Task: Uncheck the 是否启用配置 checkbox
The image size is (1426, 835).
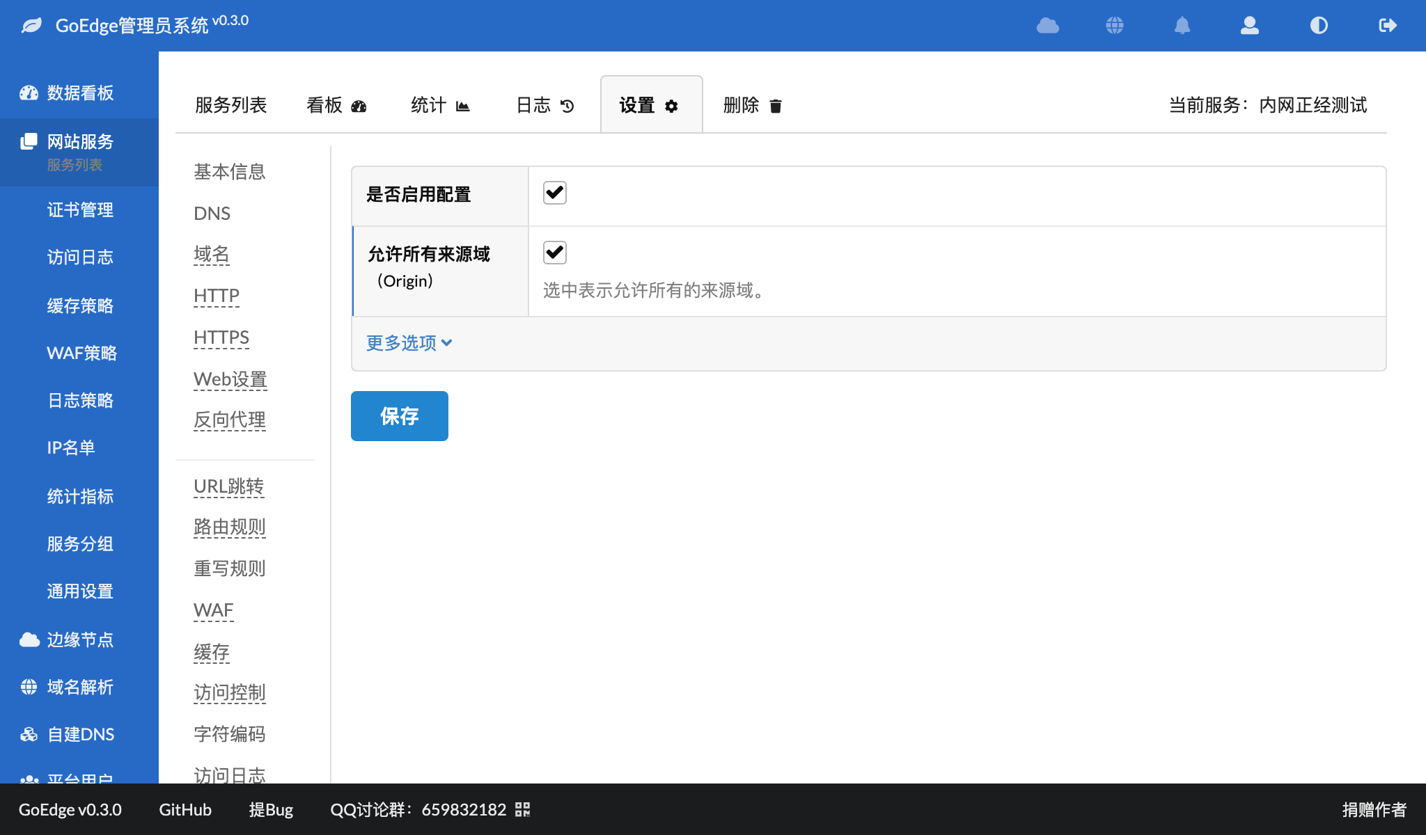Action: 554,193
